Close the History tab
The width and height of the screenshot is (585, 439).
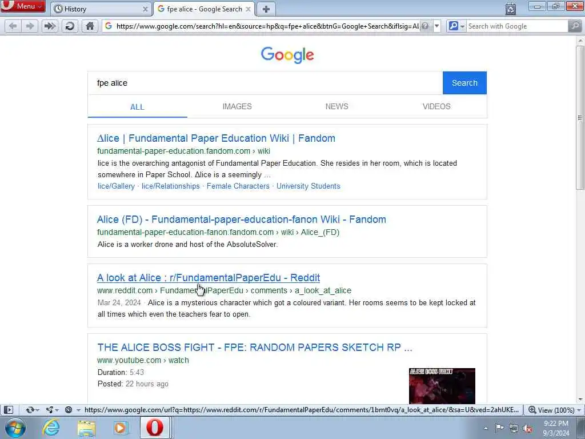146,9
